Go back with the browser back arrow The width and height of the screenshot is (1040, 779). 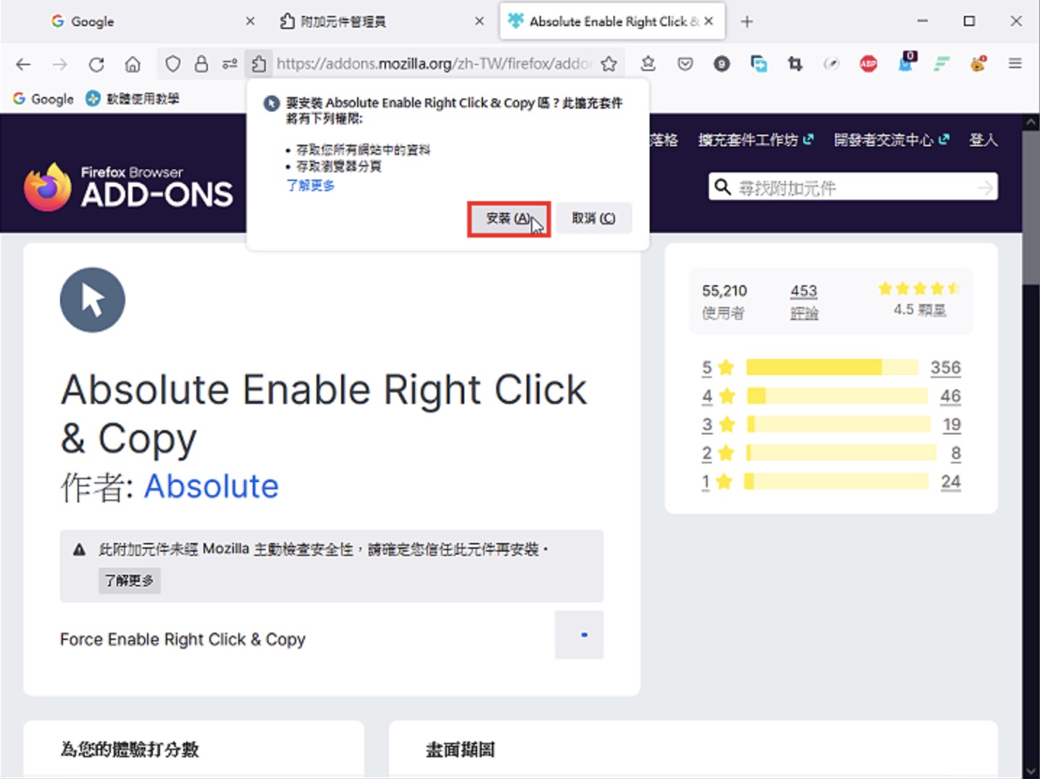click(23, 64)
